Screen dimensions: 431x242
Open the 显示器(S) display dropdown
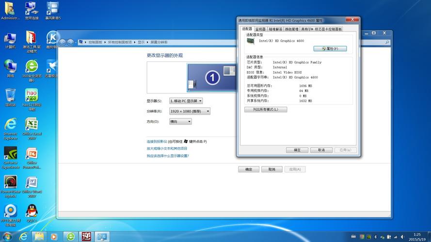(x=186, y=101)
